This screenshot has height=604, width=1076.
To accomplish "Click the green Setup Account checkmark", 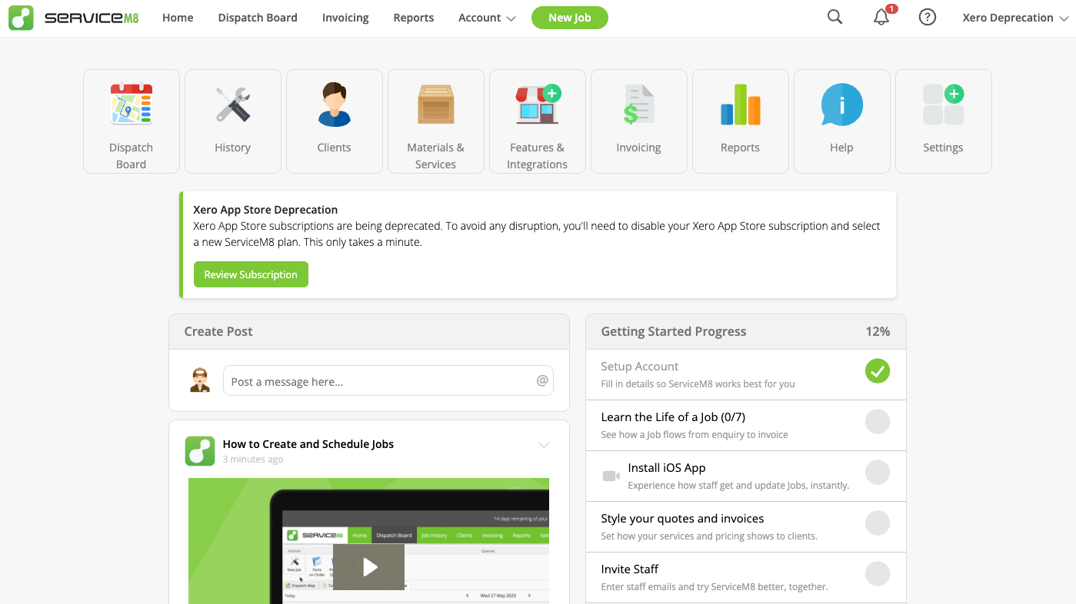I will pos(878,371).
